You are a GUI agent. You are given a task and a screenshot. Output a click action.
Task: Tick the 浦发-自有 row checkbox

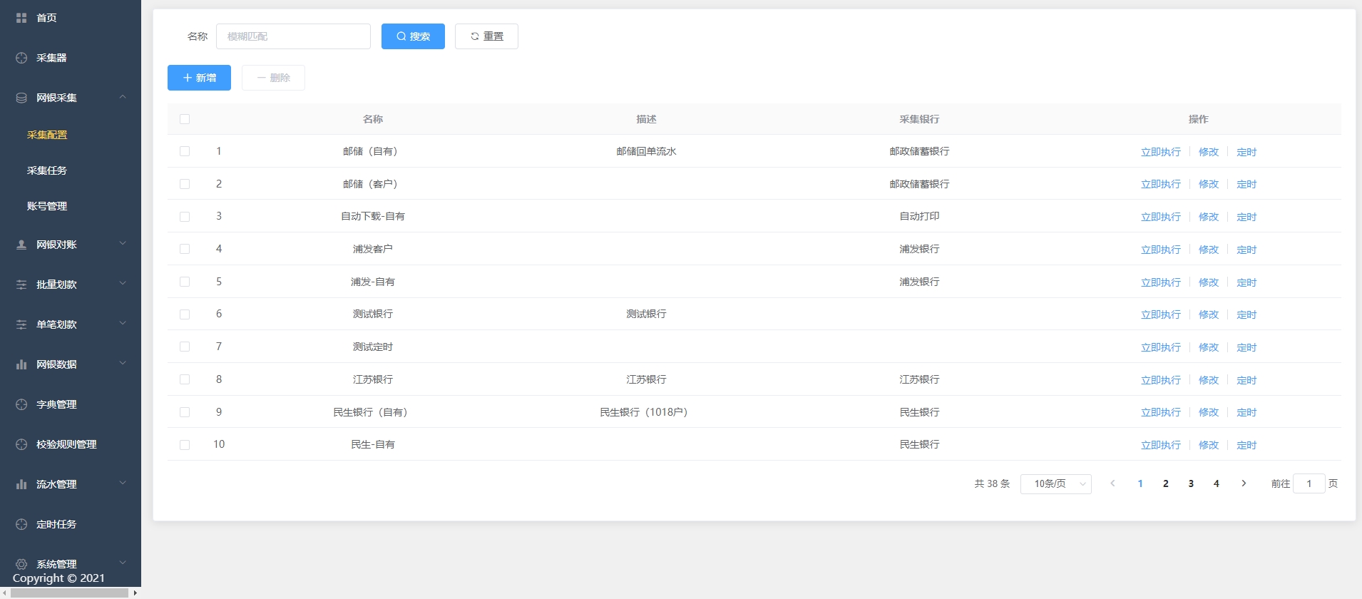pyautogui.click(x=185, y=282)
